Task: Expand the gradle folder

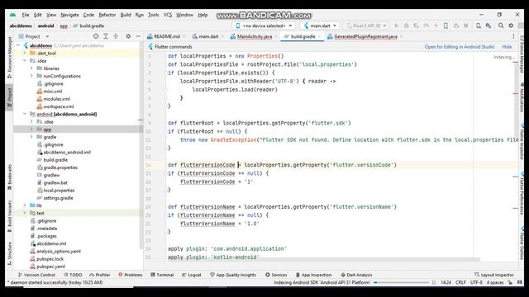Action: (x=31, y=137)
